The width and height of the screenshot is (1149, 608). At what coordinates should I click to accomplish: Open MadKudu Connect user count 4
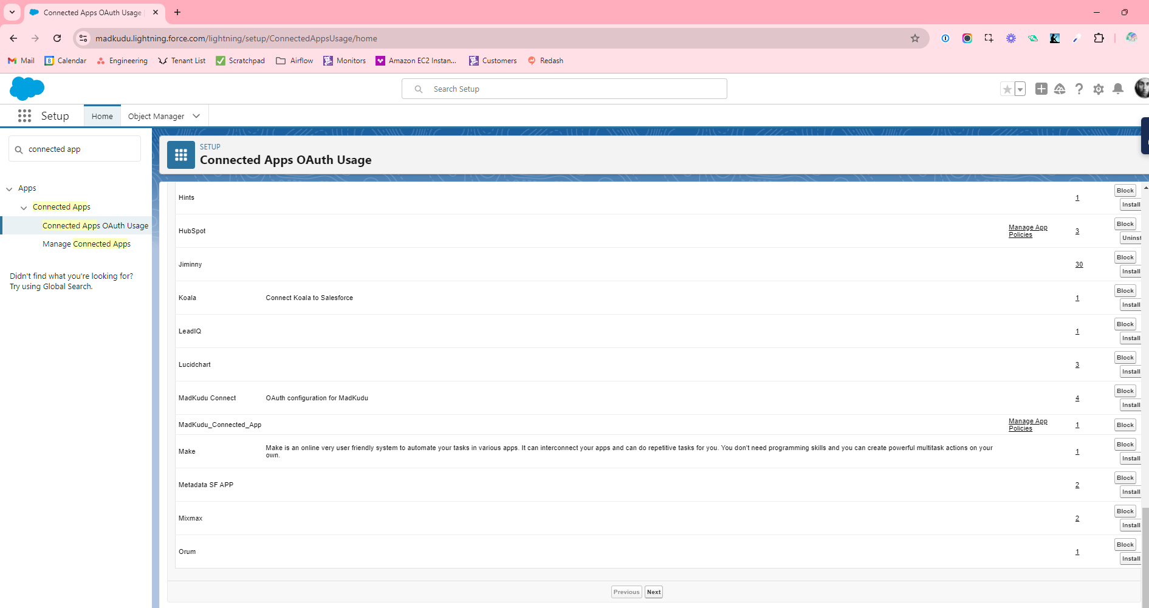1077,398
